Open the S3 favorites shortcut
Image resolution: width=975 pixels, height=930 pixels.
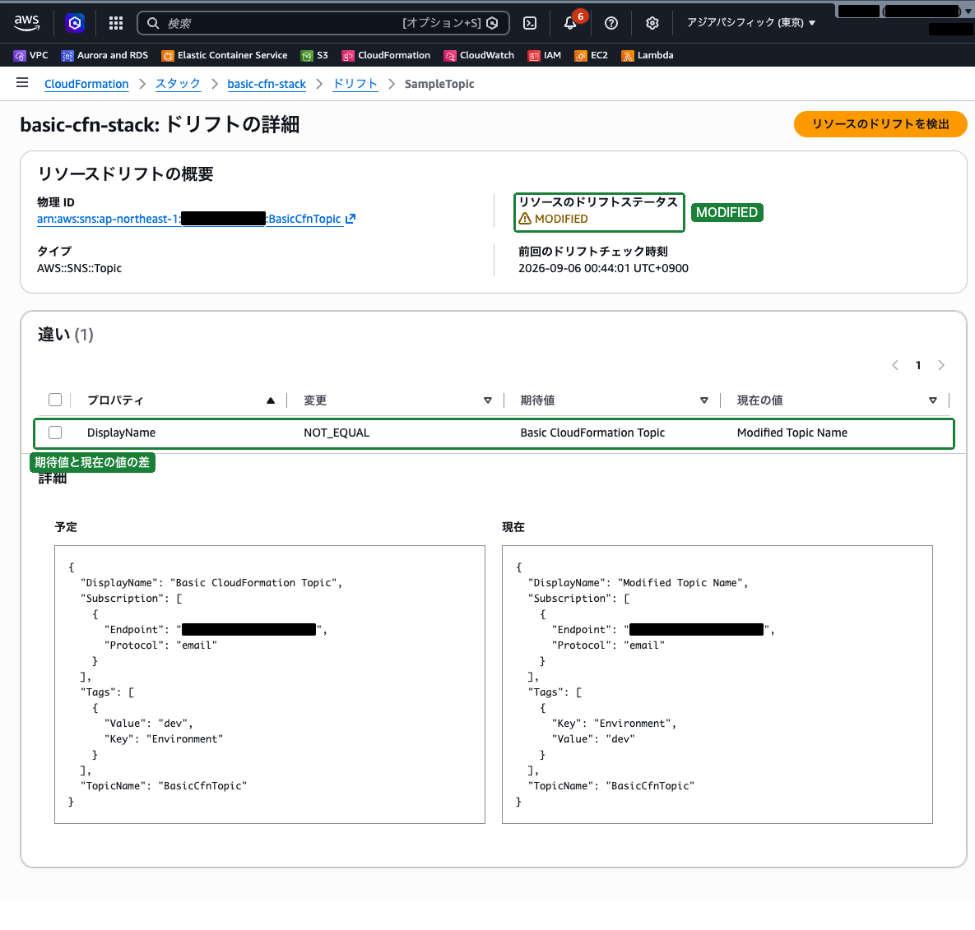point(314,55)
